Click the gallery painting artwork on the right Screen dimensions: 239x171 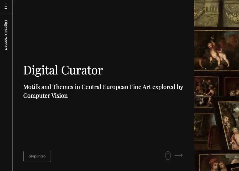[x=216, y=85]
